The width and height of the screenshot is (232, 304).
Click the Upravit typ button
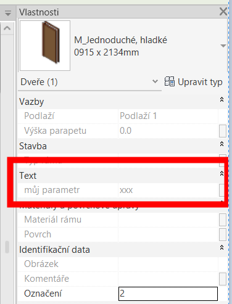[194, 82]
